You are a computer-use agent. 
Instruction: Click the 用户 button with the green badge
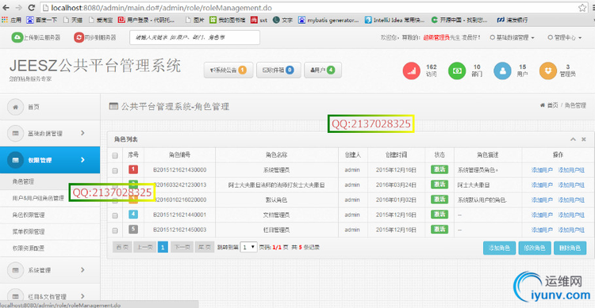tap(323, 70)
